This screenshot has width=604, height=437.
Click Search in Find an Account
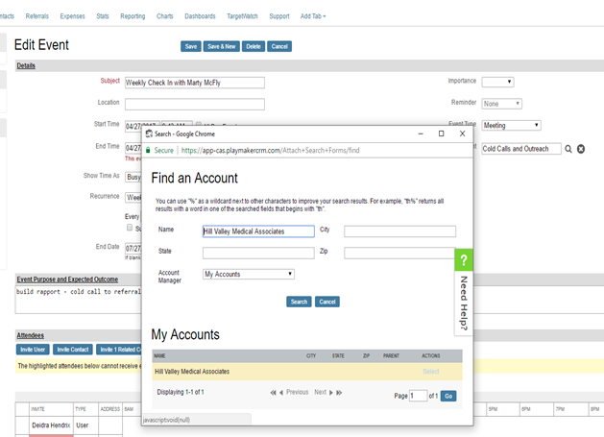point(299,302)
